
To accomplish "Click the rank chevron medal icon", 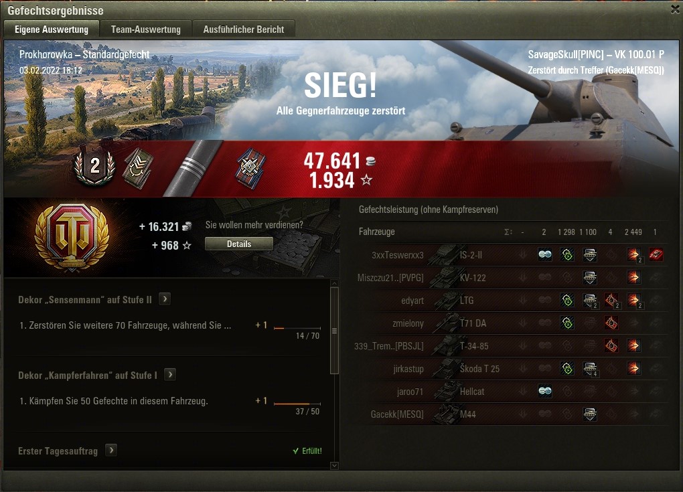I will [139, 168].
